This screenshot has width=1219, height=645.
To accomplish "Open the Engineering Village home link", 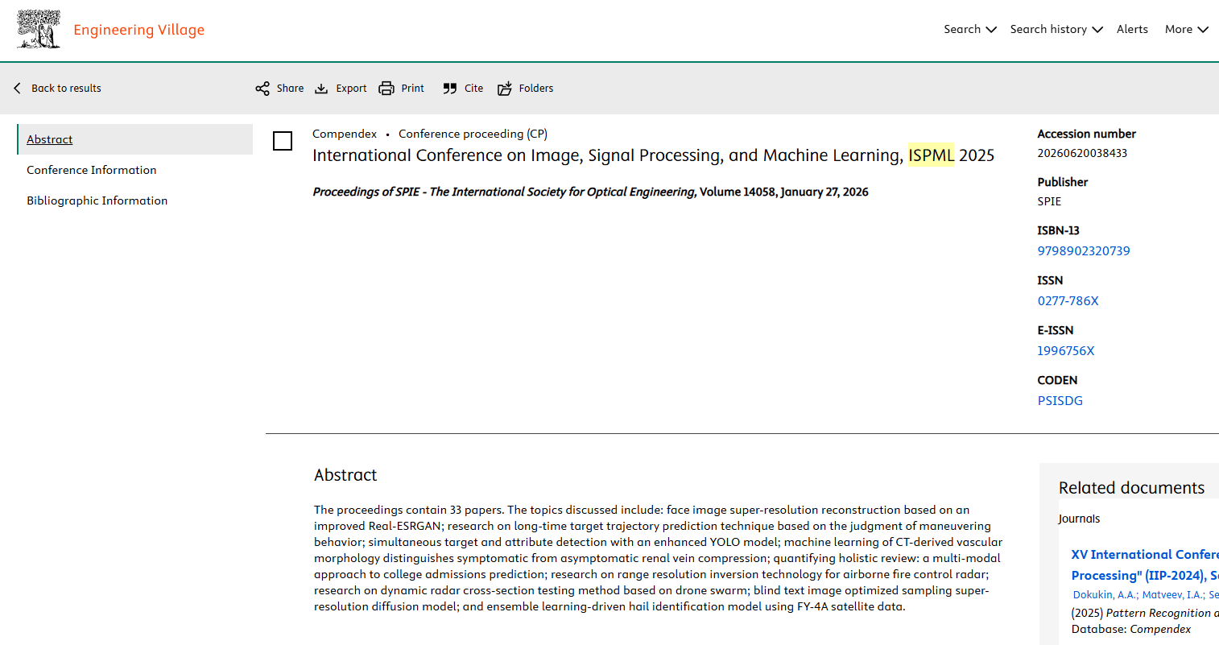I will point(138,30).
